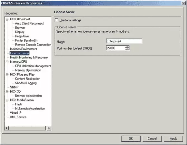This screenshot has width=187, height=145.
Task: Collapse the HDX MediaStream tree node
Action: click(x=7, y=100)
